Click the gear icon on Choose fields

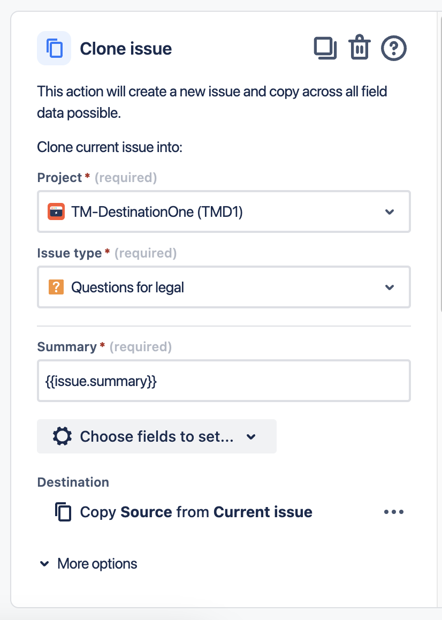(63, 436)
